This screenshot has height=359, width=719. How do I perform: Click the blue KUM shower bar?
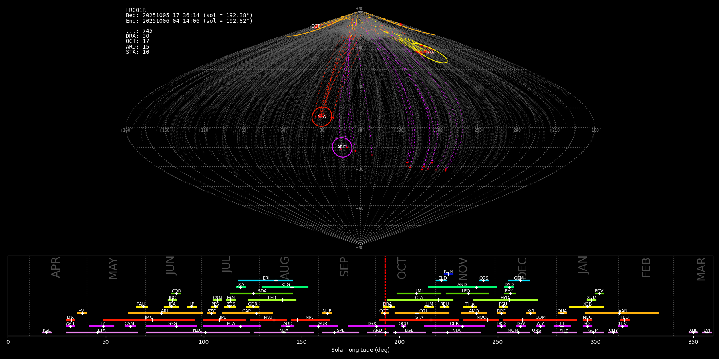[x=449, y=274]
